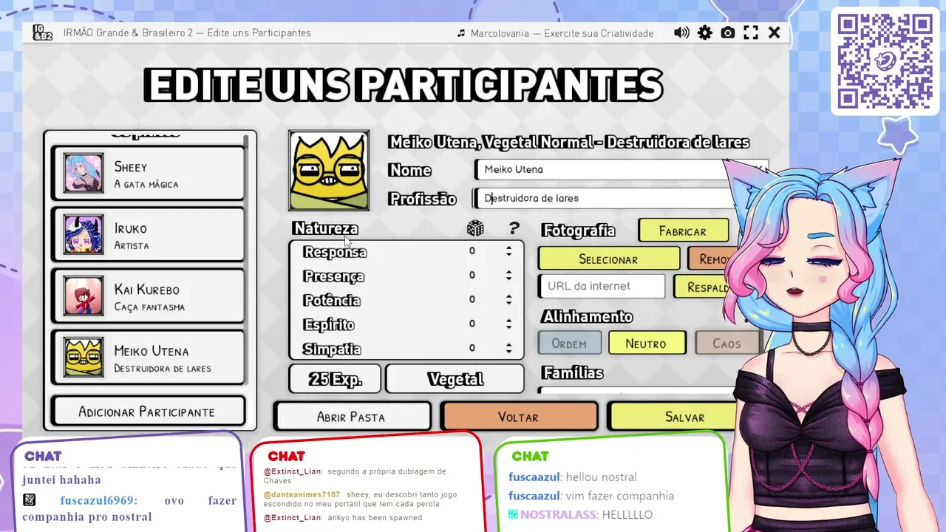This screenshot has height=532, width=946.
Task: Click @danteanimes7107 in red chat
Action: (302, 494)
